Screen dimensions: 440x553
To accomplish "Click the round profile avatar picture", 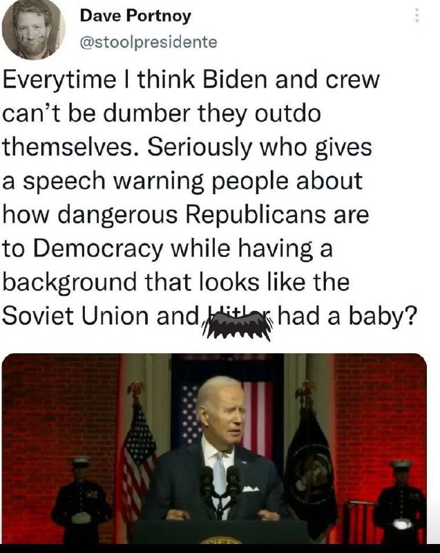I will coord(33,29).
